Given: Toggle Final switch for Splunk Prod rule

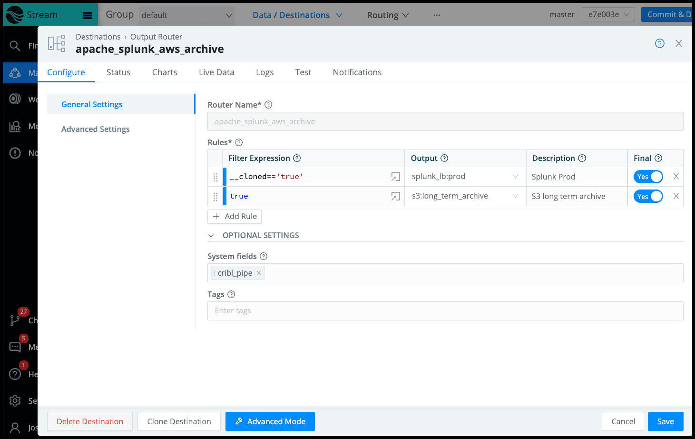Looking at the screenshot, I should pos(648,177).
